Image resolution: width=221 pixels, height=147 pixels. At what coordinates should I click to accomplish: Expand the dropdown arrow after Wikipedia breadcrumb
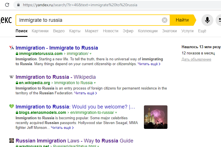[95, 83]
